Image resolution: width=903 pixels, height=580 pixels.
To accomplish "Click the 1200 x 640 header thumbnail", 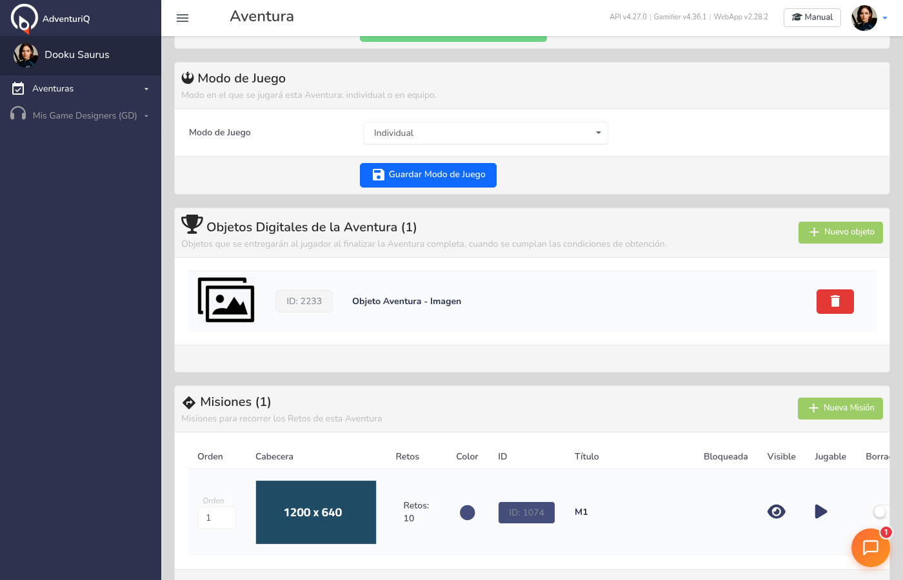I will pyautogui.click(x=316, y=512).
